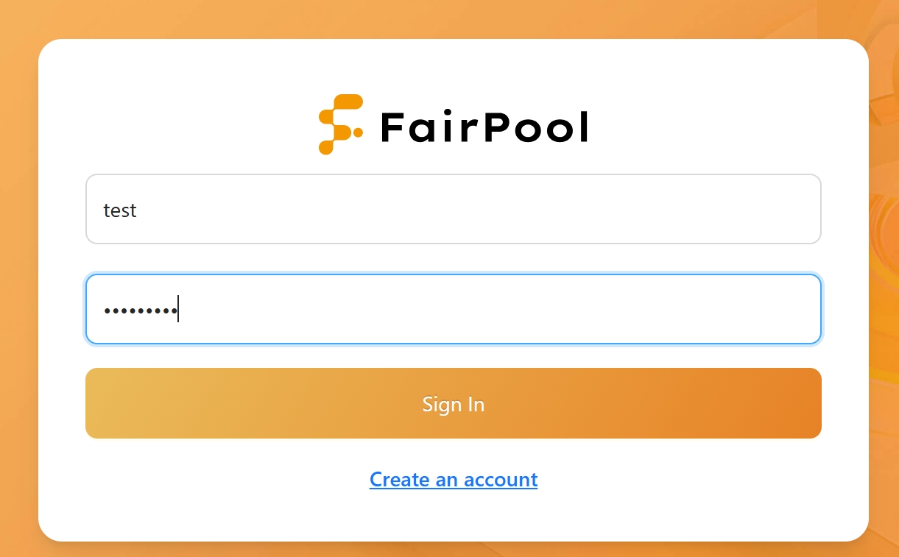
Task: Click the Sign In button
Action: [454, 403]
